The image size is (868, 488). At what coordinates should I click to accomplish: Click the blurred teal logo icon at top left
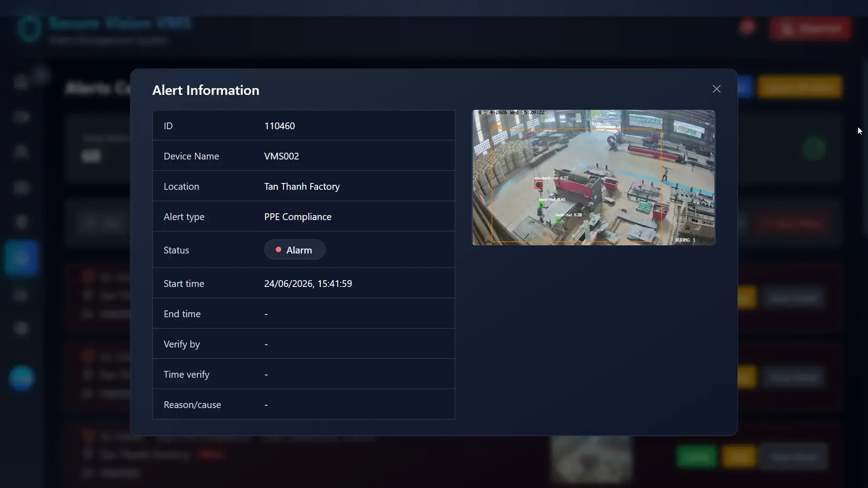pos(30,29)
